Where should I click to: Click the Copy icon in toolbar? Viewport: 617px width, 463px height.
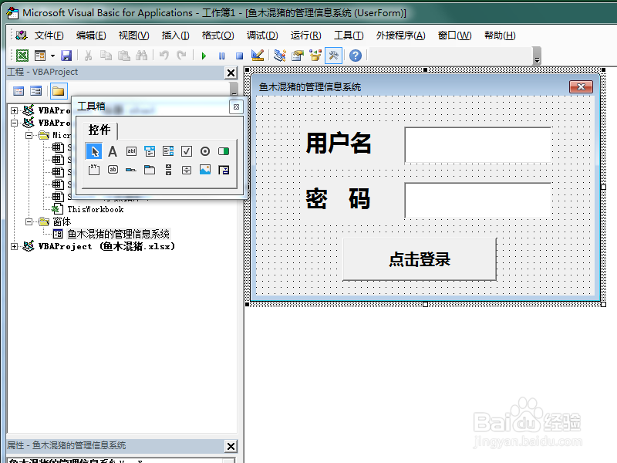tap(106, 56)
